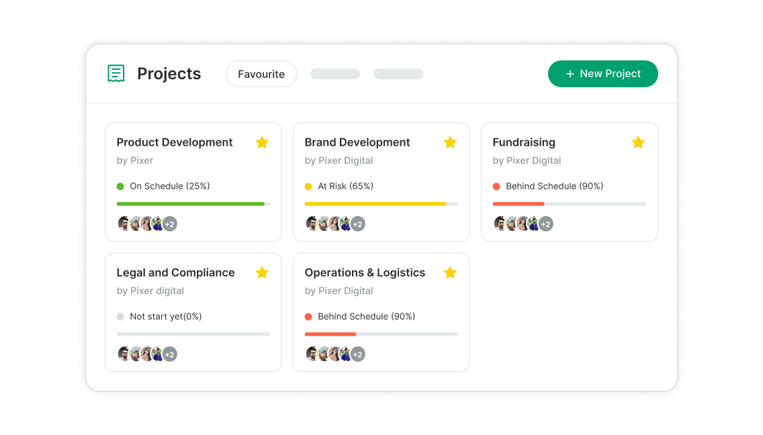Open the Product Development project title
This screenshot has height=435, width=763.
[x=175, y=142]
